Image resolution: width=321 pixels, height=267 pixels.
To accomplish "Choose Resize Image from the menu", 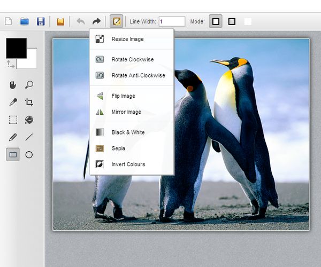I will pyautogui.click(x=127, y=39).
